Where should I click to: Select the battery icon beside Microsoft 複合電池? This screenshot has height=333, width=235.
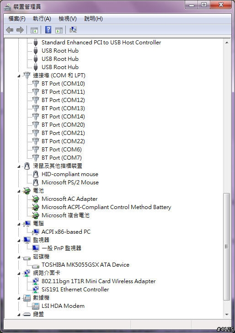coord(36,215)
